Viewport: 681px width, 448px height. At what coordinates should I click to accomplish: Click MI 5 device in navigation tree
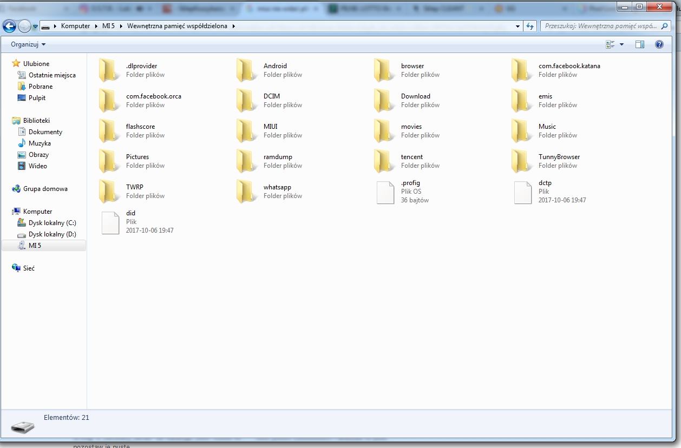(35, 246)
